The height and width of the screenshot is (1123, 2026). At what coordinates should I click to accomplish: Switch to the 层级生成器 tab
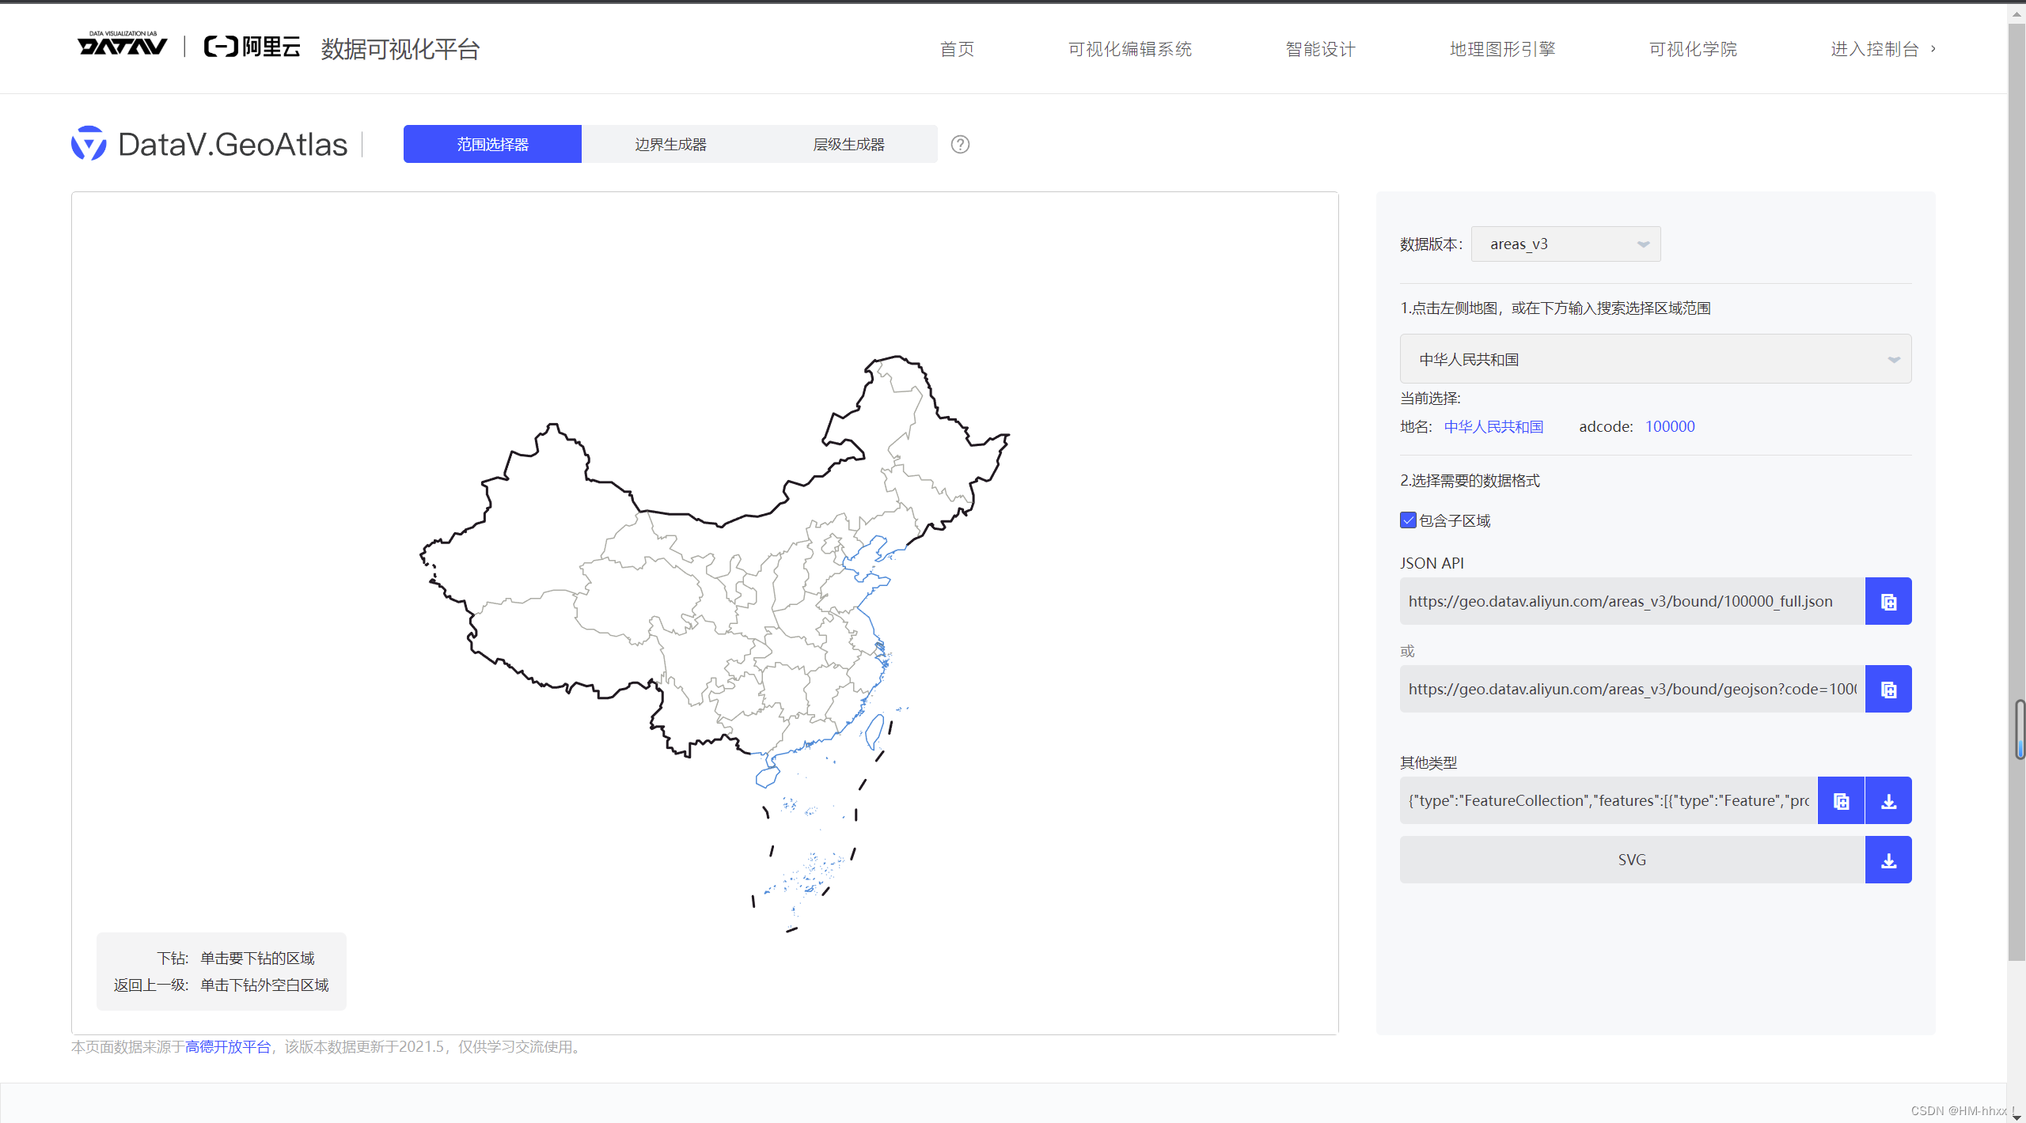click(x=848, y=144)
